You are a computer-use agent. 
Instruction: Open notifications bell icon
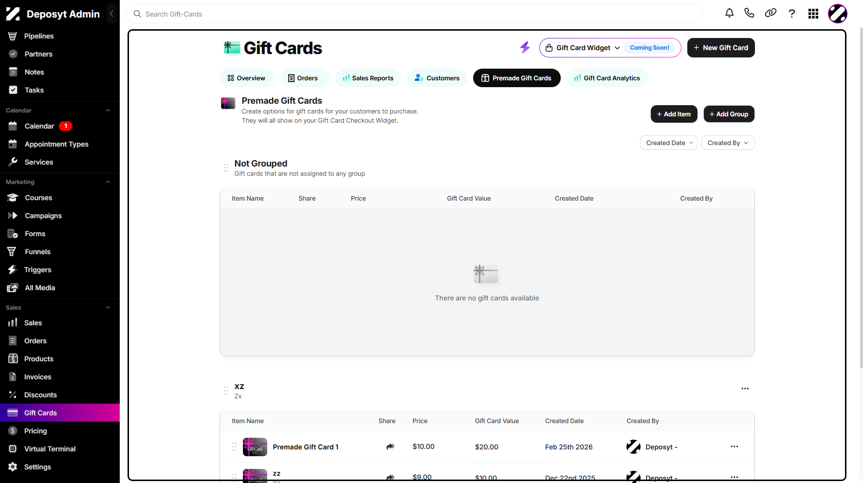[729, 13]
